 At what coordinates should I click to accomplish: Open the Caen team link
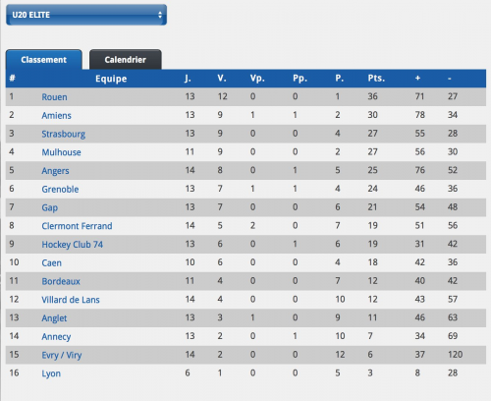[51, 262]
